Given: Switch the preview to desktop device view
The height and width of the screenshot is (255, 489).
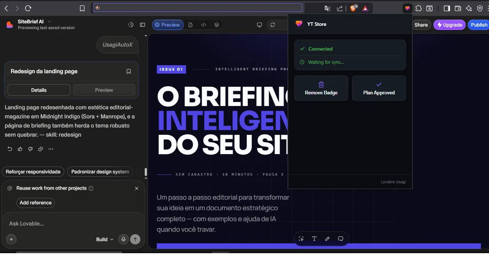Looking at the screenshot, I should click(259, 25).
